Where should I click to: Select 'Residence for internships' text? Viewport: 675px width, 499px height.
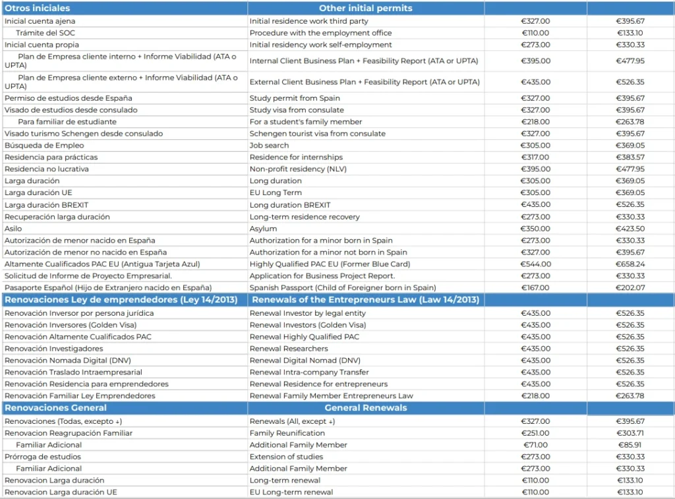pyautogui.click(x=296, y=157)
